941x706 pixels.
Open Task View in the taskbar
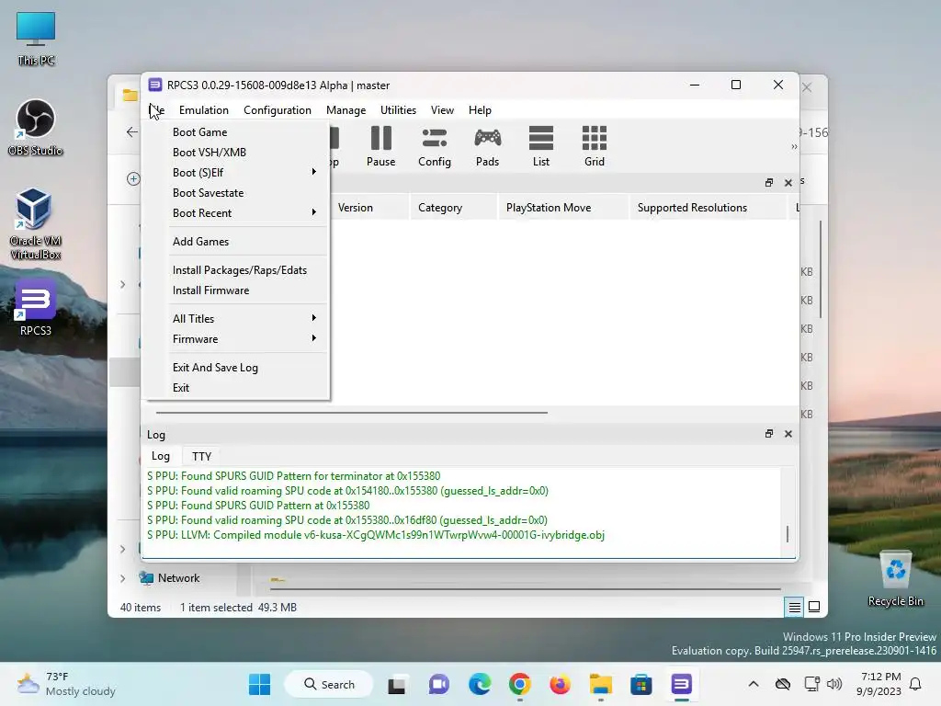(397, 684)
